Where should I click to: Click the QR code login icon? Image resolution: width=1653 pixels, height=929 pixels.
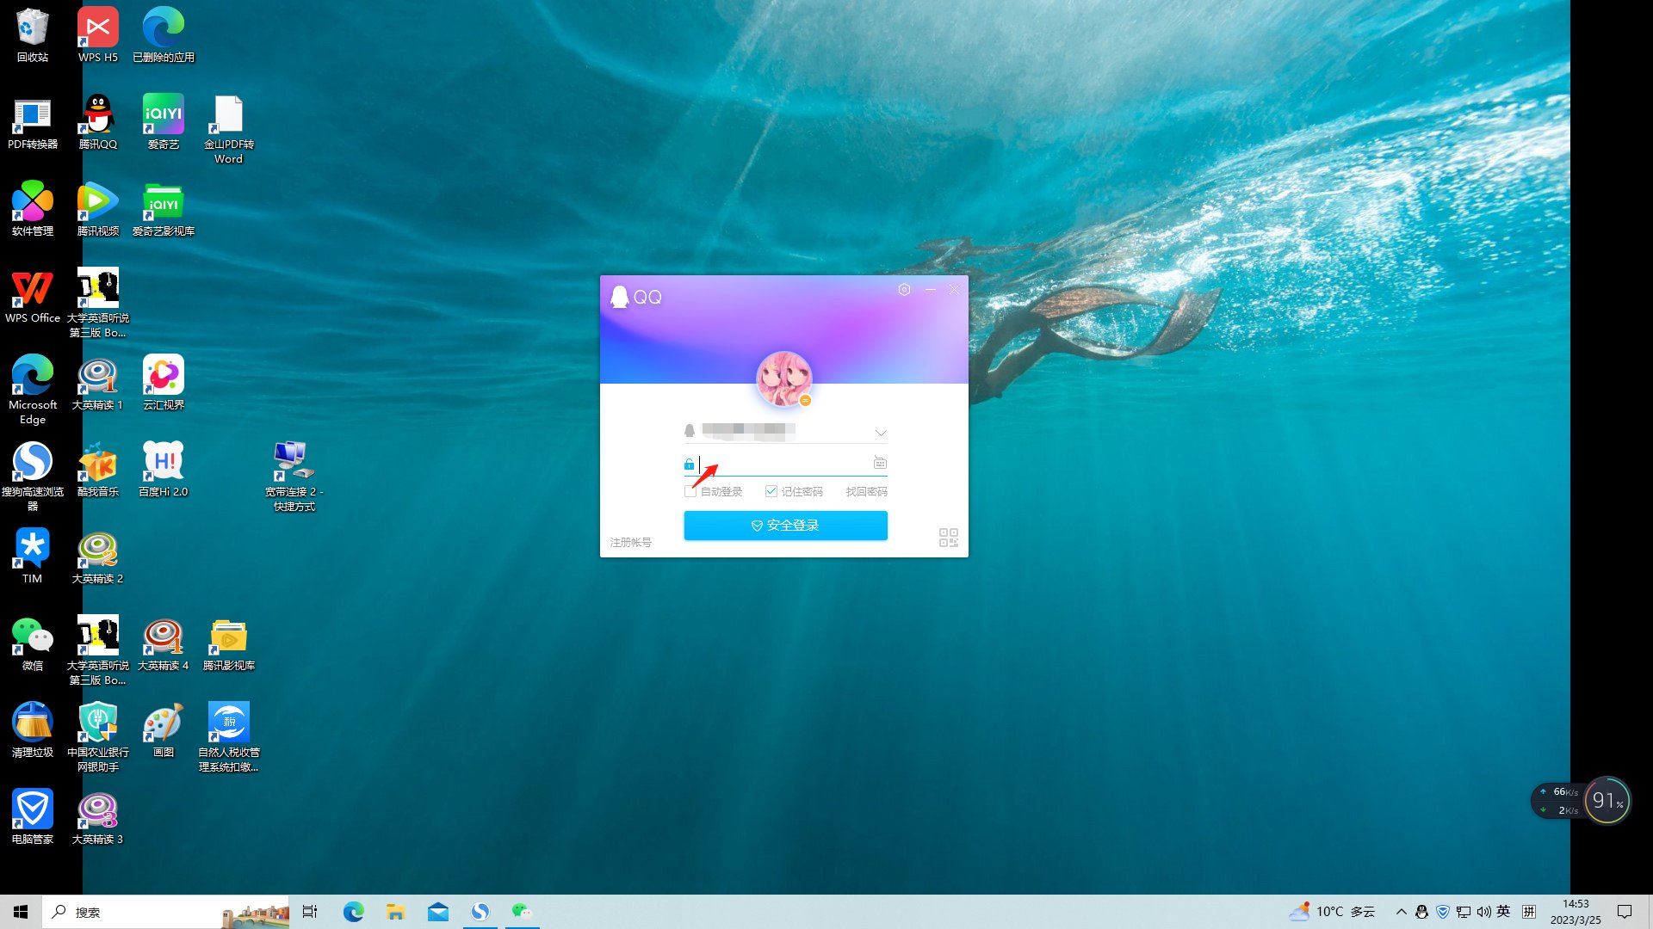(x=948, y=538)
